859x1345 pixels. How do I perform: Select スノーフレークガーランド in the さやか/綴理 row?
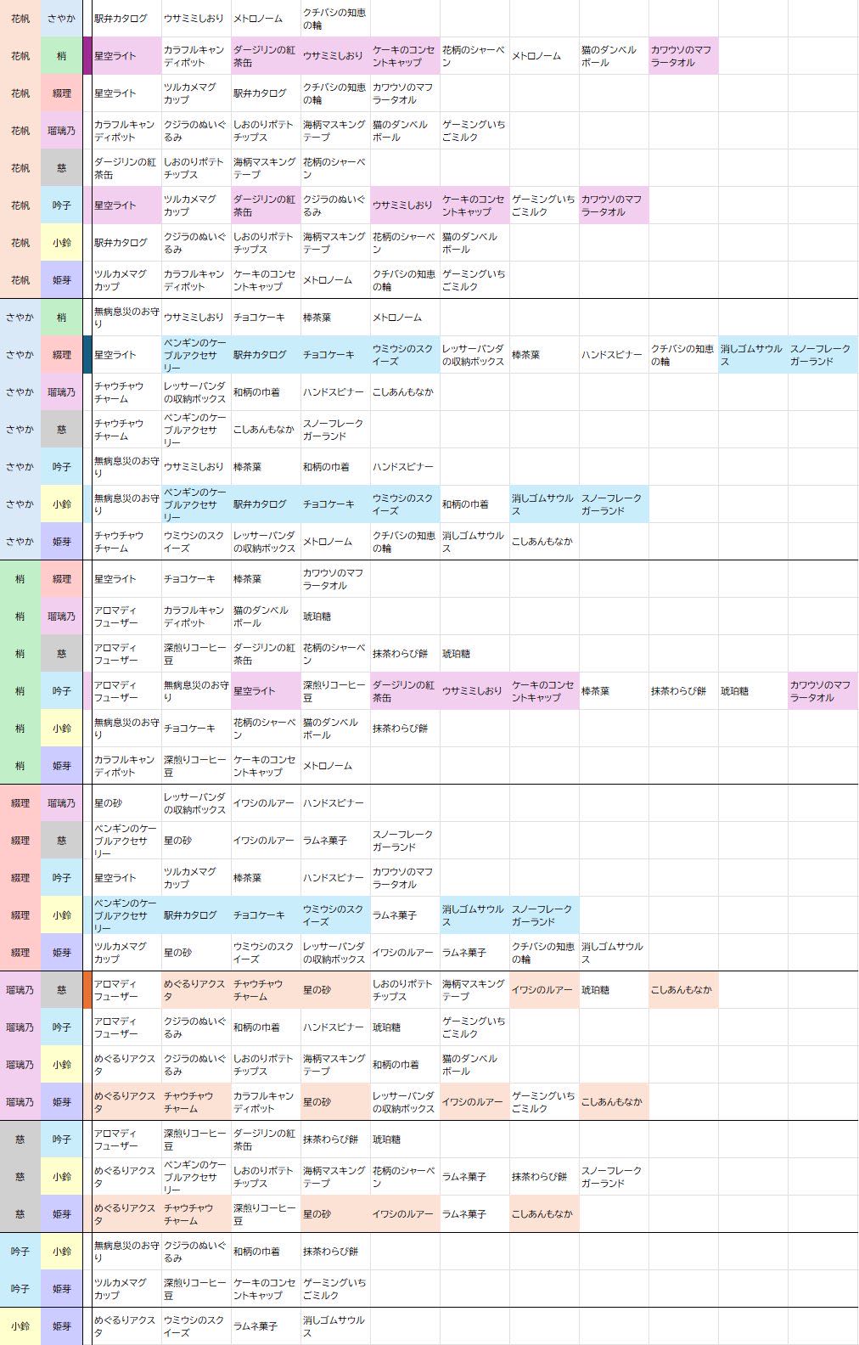(820, 355)
